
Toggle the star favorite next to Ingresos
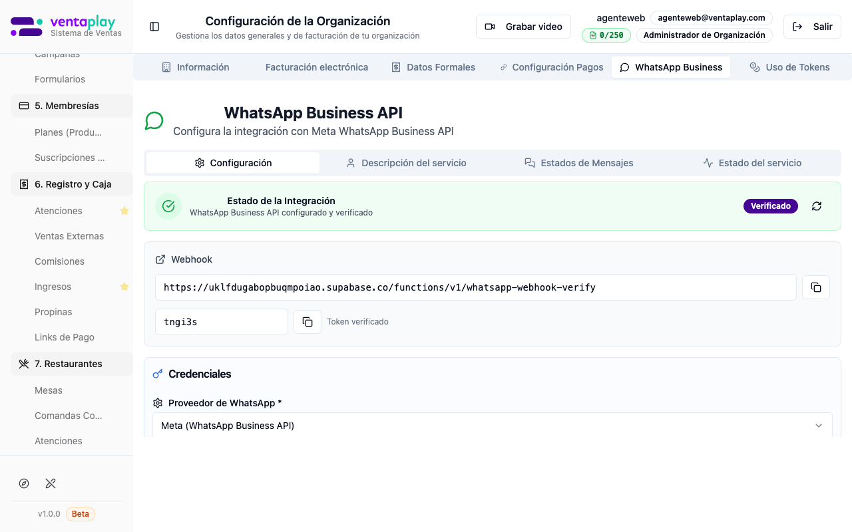pyautogui.click(x=124, y=287)
